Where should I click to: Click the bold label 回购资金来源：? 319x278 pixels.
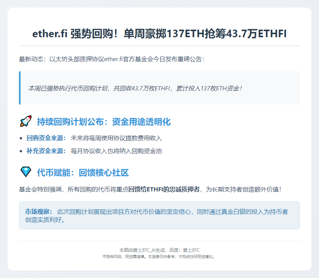tap(46, 138)
